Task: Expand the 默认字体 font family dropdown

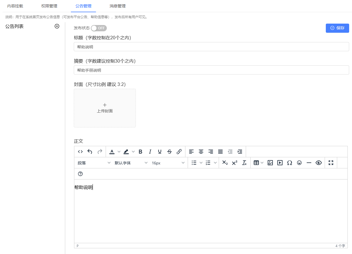Action: (x=131, y=163)
